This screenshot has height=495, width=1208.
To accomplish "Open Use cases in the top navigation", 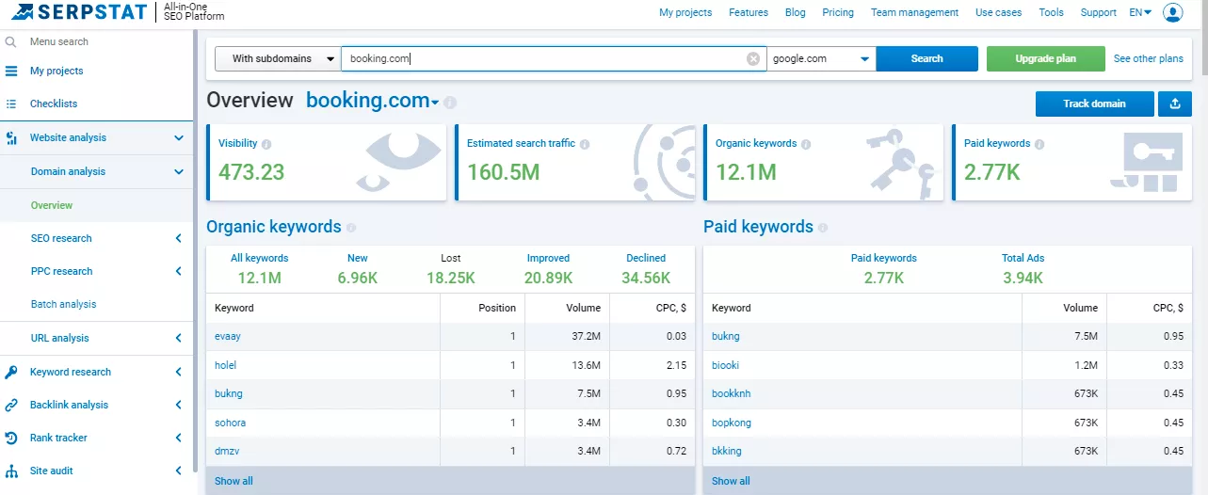I will 998,12.
